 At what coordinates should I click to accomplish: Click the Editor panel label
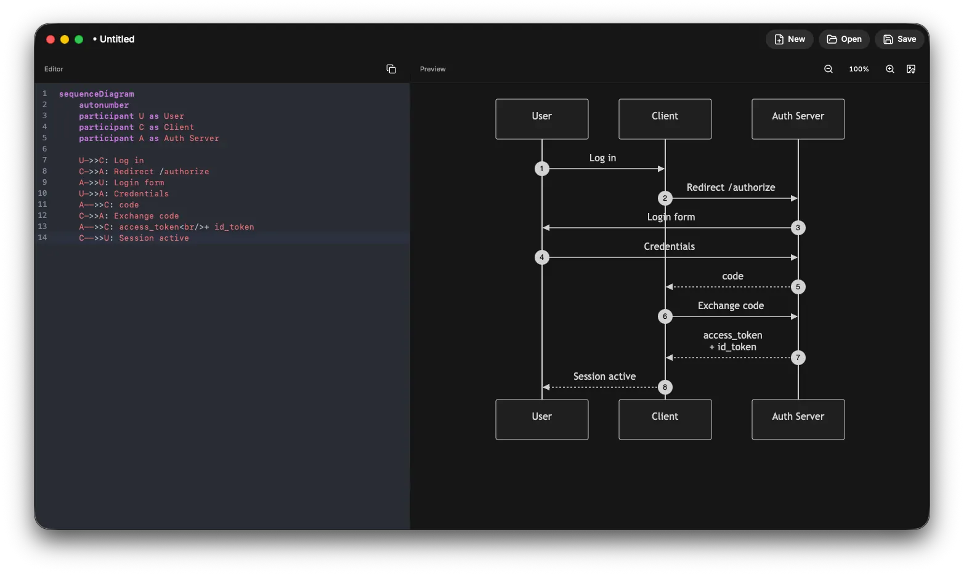(x=54, y=69)
